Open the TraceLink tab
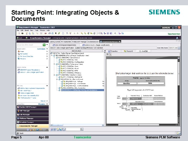Viewport: 188px width, 141px height. 128,51
